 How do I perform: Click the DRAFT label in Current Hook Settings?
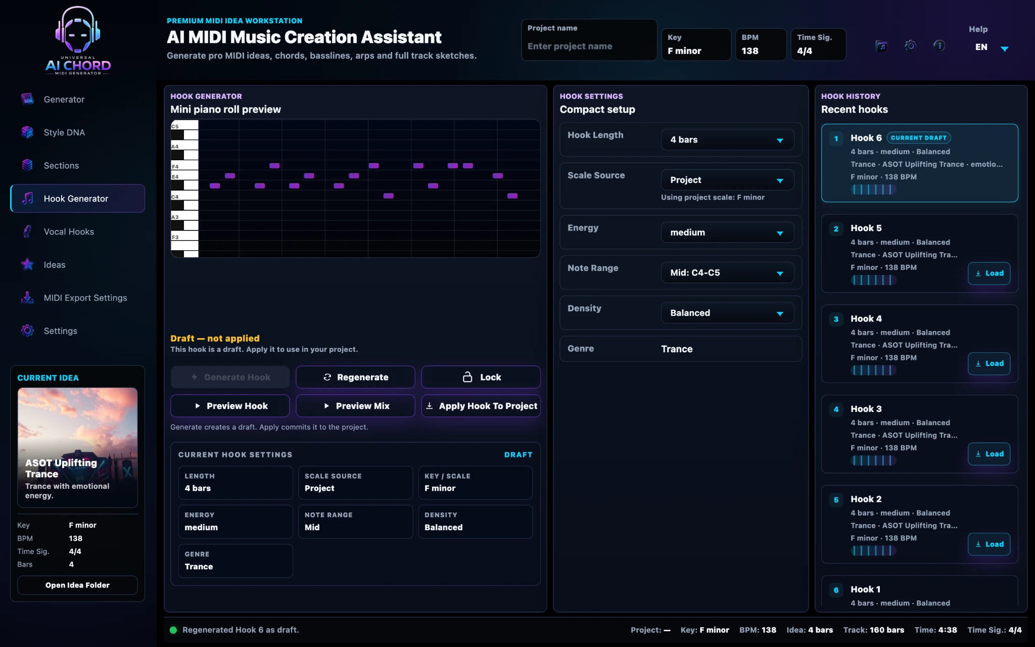(518, 454)
